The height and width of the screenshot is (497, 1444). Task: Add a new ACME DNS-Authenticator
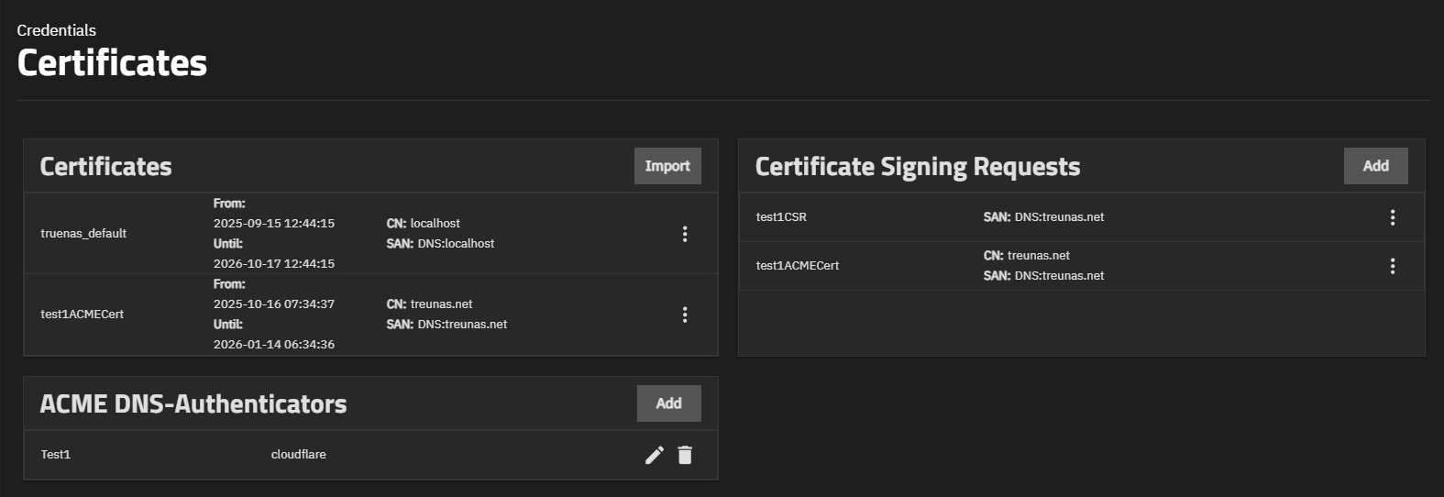668,403
